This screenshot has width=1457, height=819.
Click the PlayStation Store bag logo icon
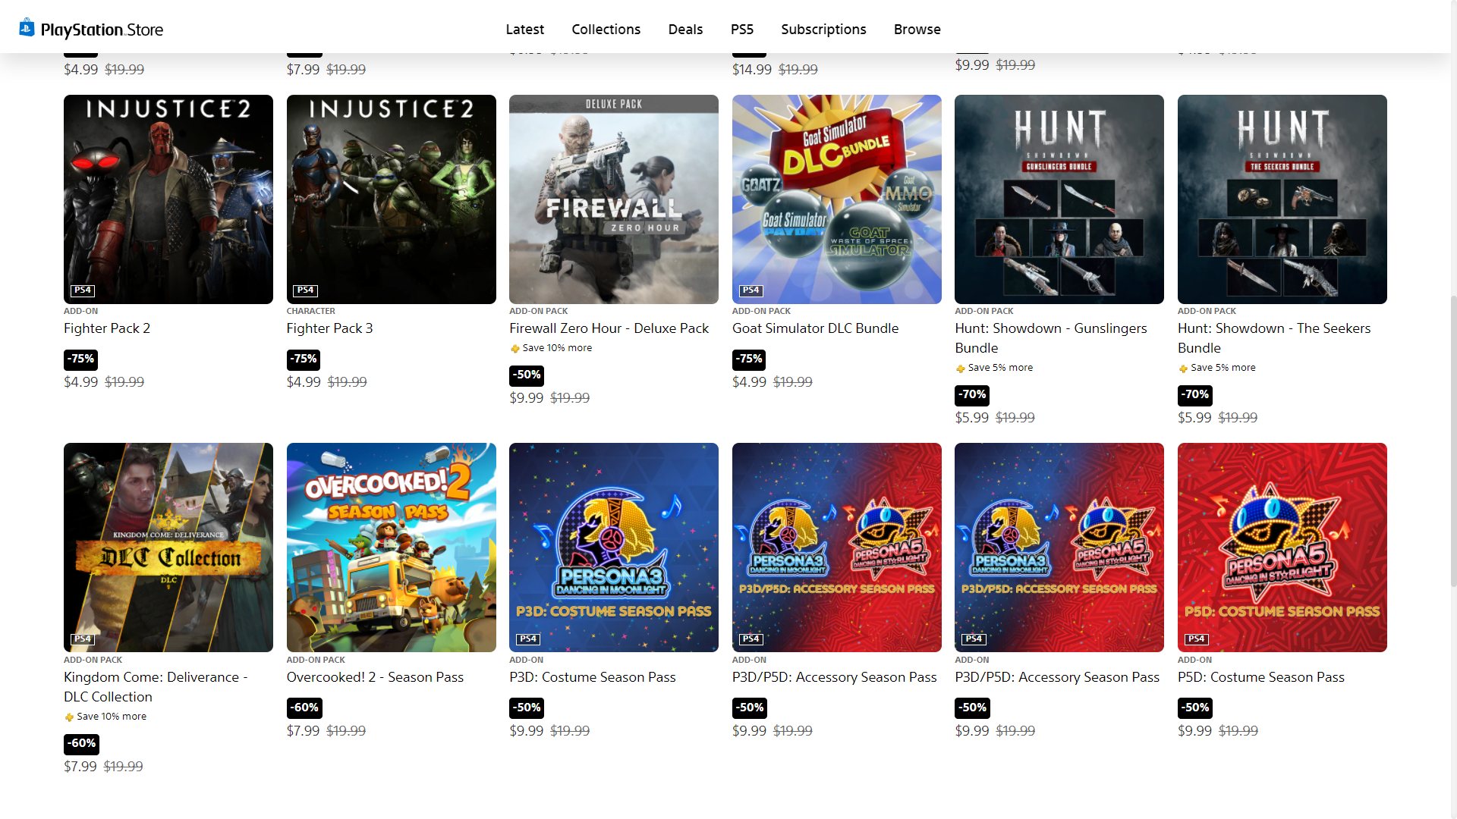(27, 28)
